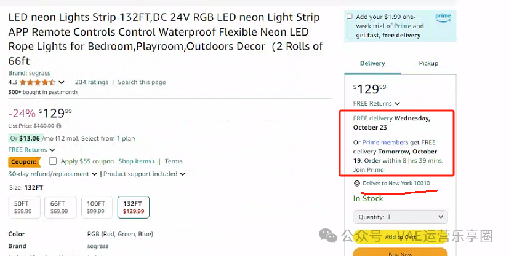Choose the 100FT size option
Image resolution: width=509 pixels, height=256 pixels.
point(97,207)
